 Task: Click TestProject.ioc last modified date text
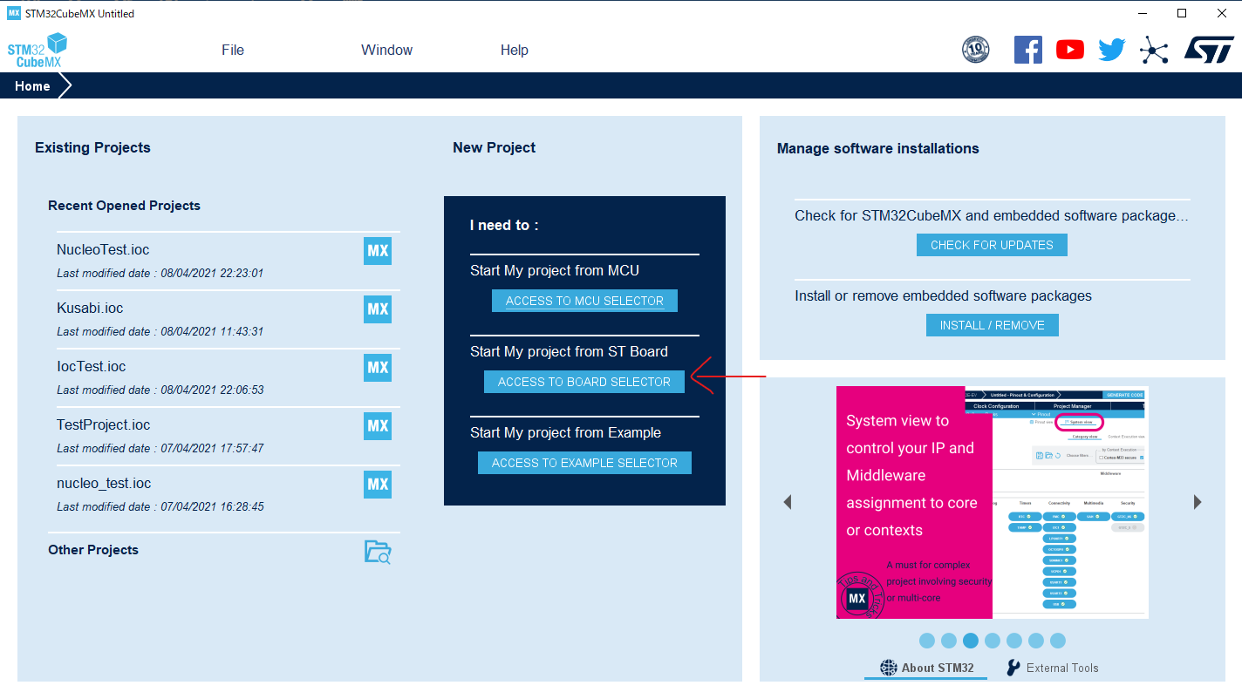pyautogui.click(x=160, y=448)
